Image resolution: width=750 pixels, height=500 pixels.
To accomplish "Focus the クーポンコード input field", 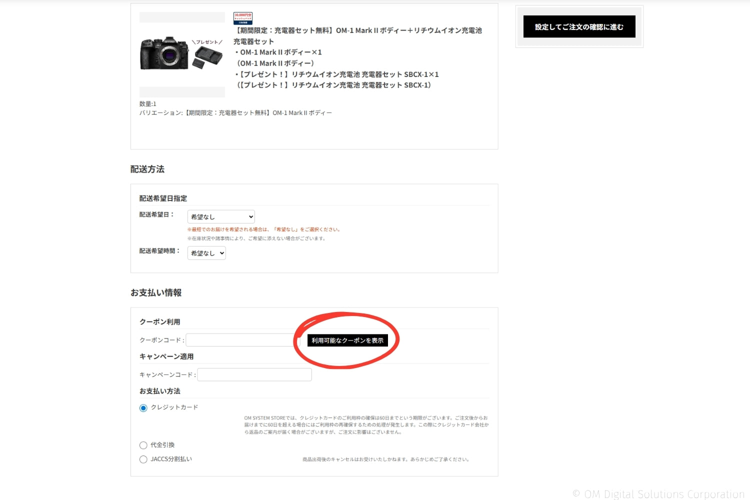I will tap(242, 340).
